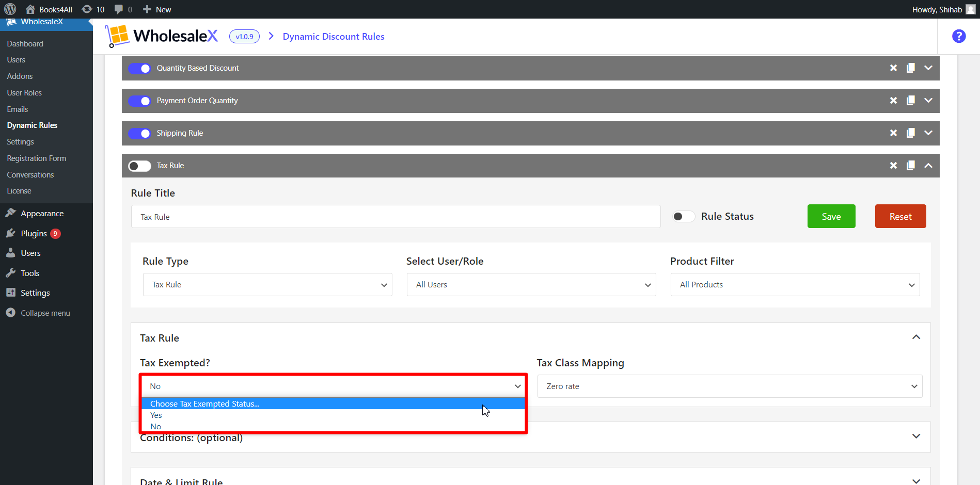Disable the Shipping Rule toggle
Image resolution: width=980 pixels, height=485 pixels.
[x=139, y=133]
